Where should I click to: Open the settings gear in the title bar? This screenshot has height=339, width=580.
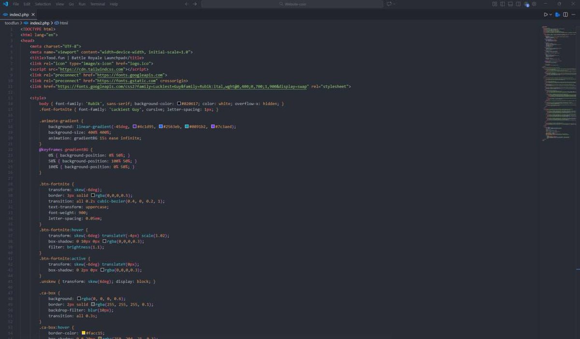coord(534,4)
